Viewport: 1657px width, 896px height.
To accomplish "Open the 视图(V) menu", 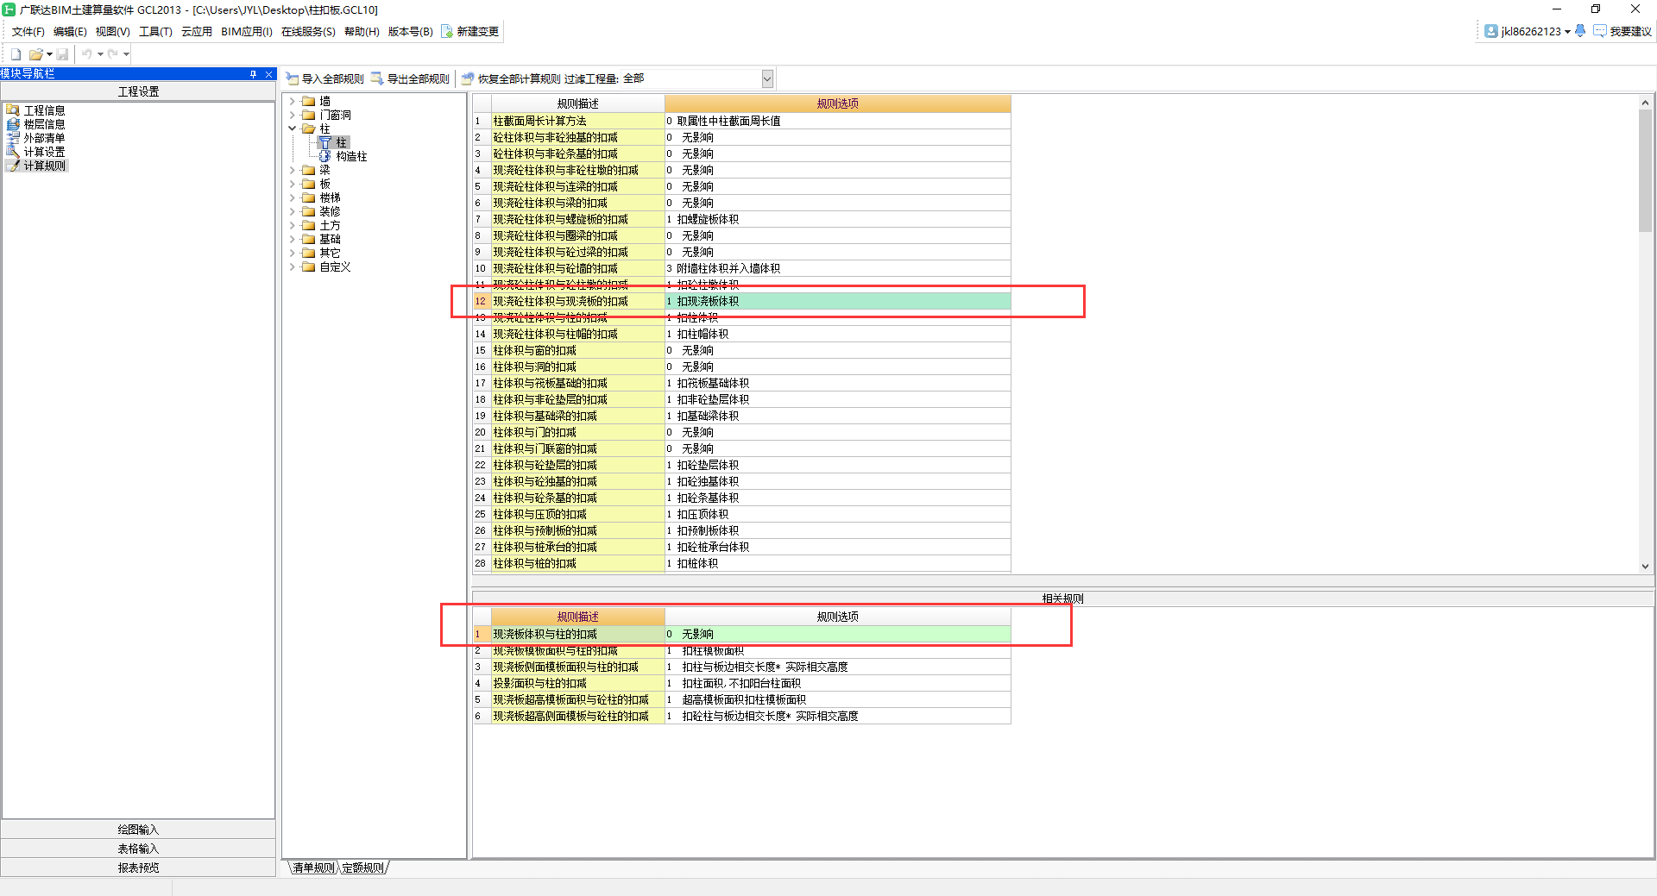I will (x=112, y=32).
